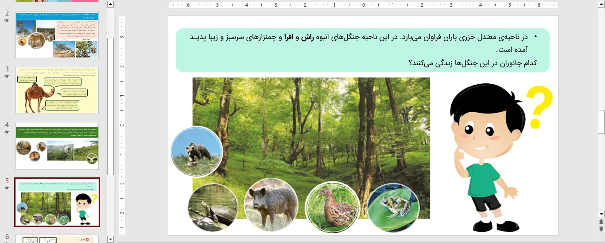Click the main editor scroll-up arrow

[601, 4]
